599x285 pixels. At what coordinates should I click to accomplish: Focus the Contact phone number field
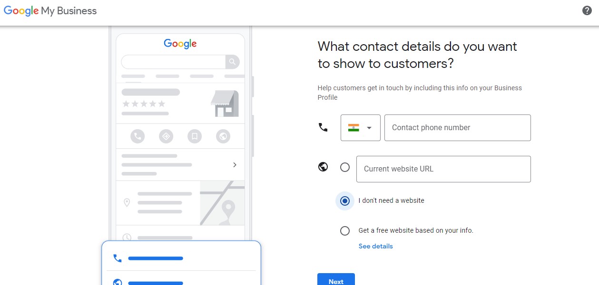coord(458,128)
